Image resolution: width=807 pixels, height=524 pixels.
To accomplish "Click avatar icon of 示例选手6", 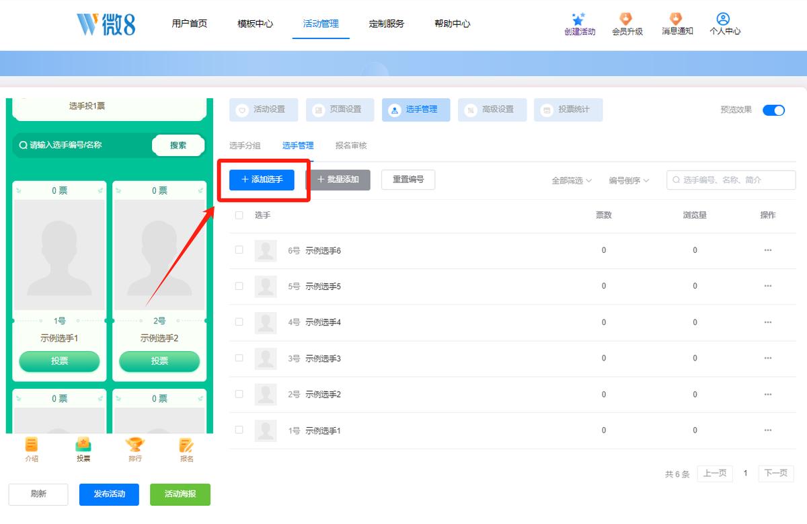I will (x=266, y=250).
